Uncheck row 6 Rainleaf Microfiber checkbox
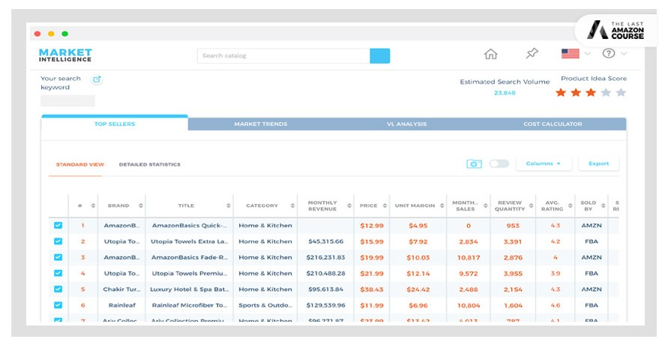This screenshot has height=345, width=671. point(58,305)
